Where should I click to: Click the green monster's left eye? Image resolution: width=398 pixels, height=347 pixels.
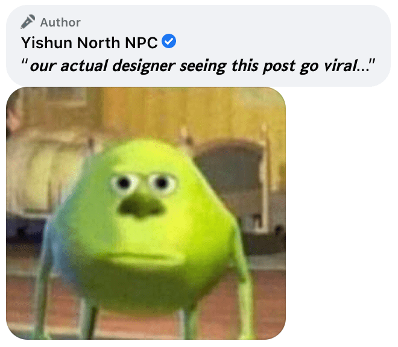tap(124, 183)
